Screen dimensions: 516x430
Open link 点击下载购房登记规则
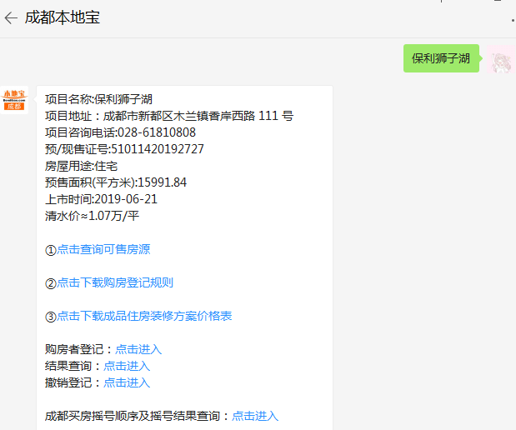[x=115, y=282]
